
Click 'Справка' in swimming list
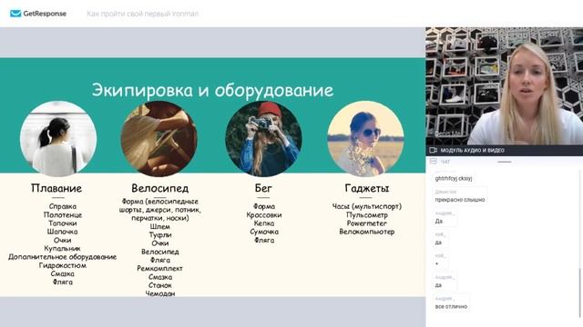tap(63, 206)
